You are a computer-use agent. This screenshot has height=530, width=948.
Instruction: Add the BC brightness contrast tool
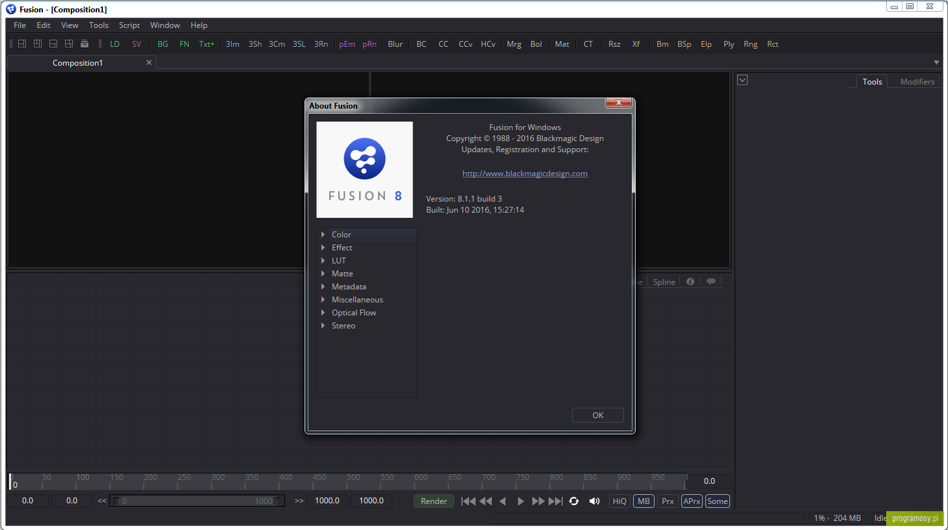coord(422,44)
